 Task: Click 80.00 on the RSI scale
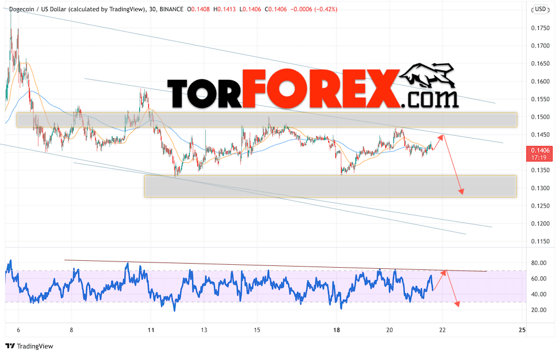(539, 263)
